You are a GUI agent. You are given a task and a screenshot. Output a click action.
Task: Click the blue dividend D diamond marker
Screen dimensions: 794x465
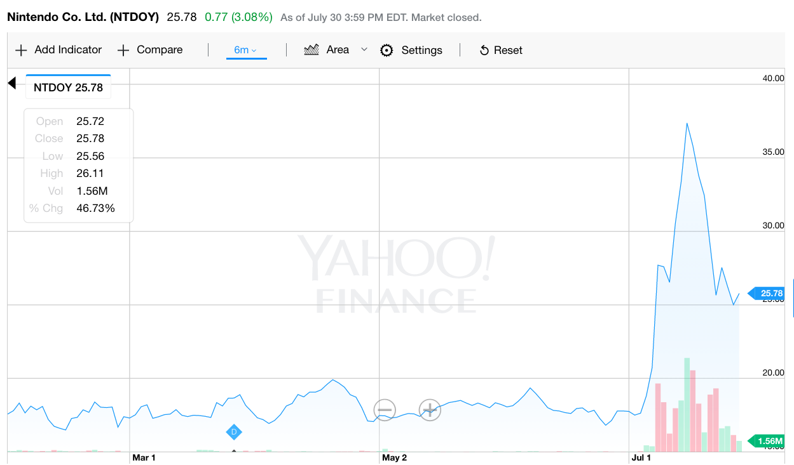tap(233, 432)
